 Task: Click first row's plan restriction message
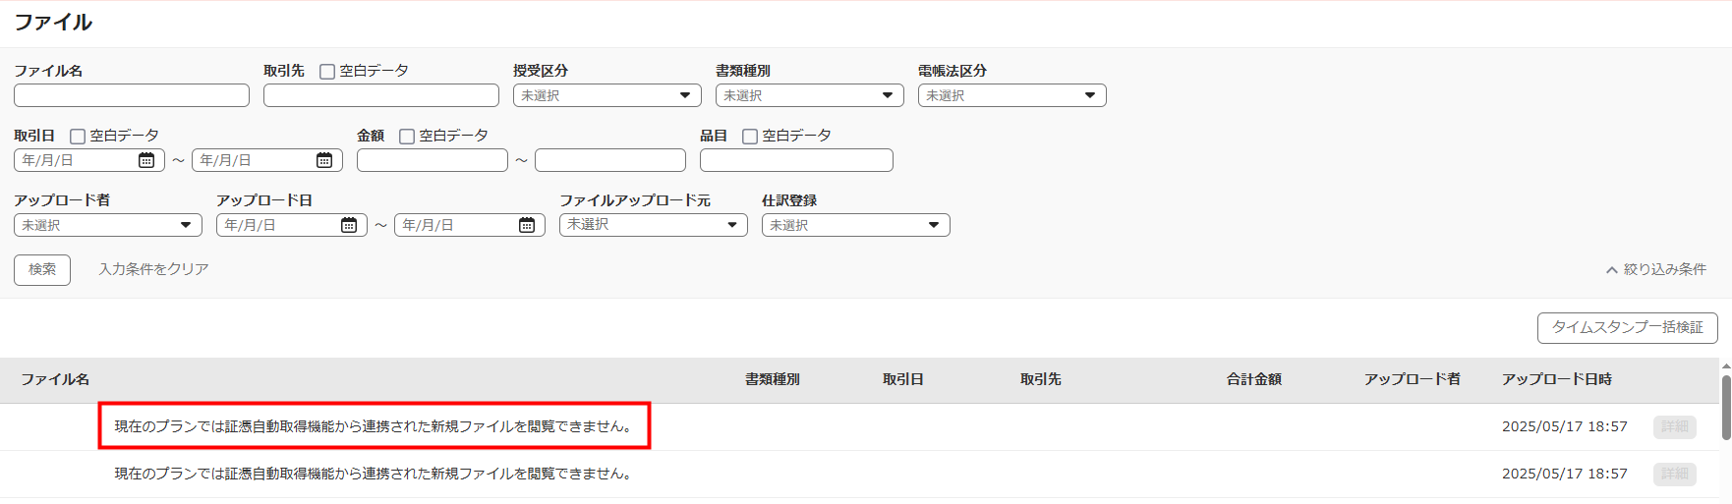(x=375, y=426)
